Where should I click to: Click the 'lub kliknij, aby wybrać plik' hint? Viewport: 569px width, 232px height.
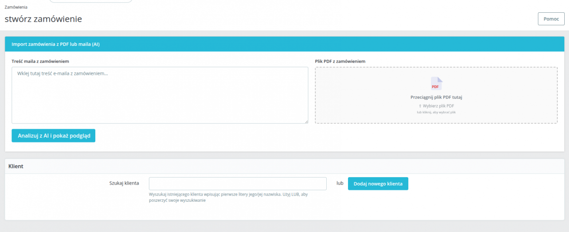click(436, 112)
